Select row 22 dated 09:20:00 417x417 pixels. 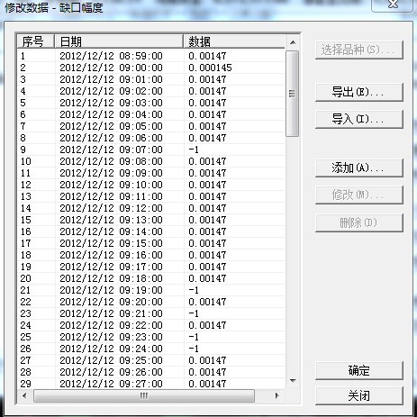click(x=151, y=302)
